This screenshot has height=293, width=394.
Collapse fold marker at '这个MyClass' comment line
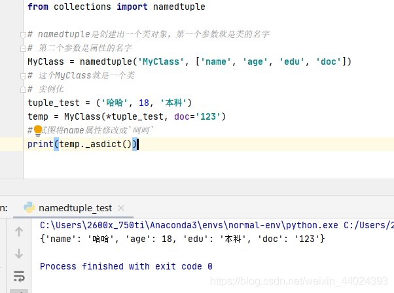(23, 76)
